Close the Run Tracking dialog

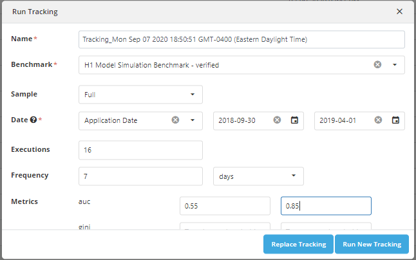coord(399,12)
